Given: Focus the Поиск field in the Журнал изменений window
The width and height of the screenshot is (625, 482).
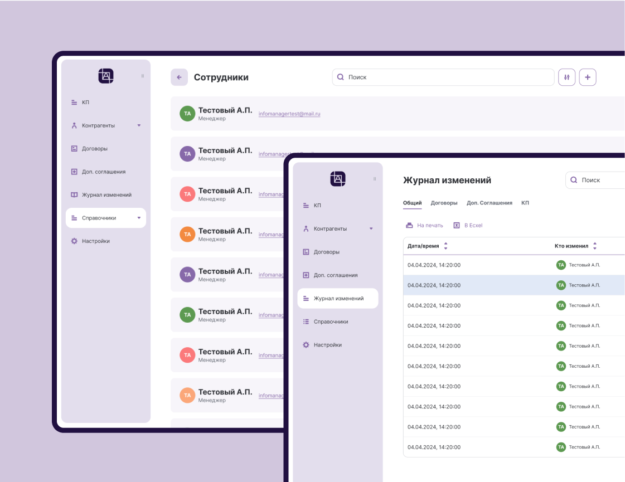Looking at the screenshot, I should coord(595,180).
